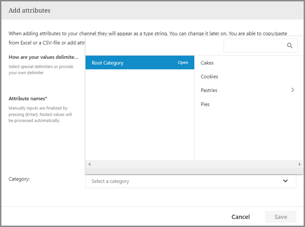This screenshot has height=227, width=305.
Task: Expand Pastries using its chevron arrow
Action: pyautogui.click(x=293, y=90)
